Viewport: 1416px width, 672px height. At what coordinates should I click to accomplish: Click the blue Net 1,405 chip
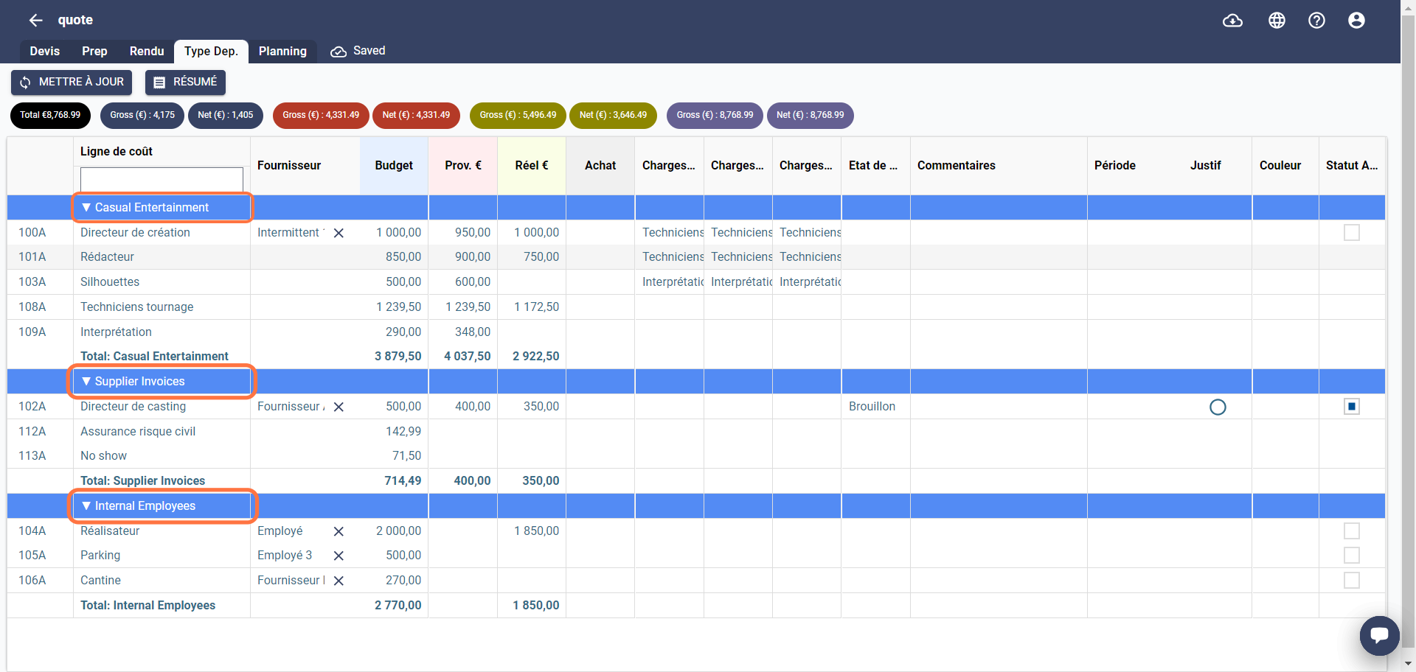pyautogui.click(x=226, y=115)
